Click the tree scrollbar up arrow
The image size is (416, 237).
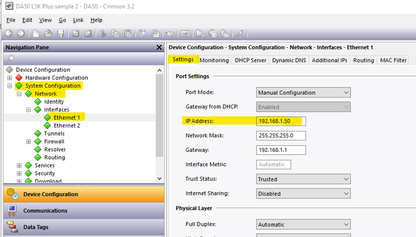(159, 70)
